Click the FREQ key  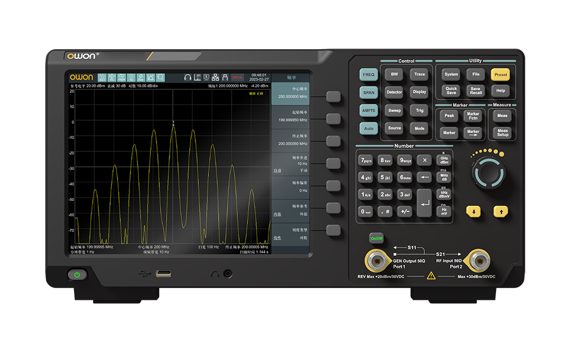click(368, 75)
